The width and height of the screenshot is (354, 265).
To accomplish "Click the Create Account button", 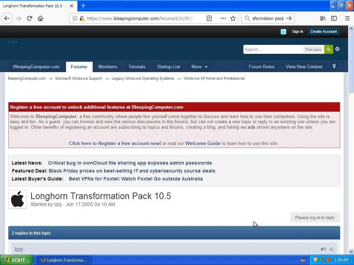I will coord(324,31).
